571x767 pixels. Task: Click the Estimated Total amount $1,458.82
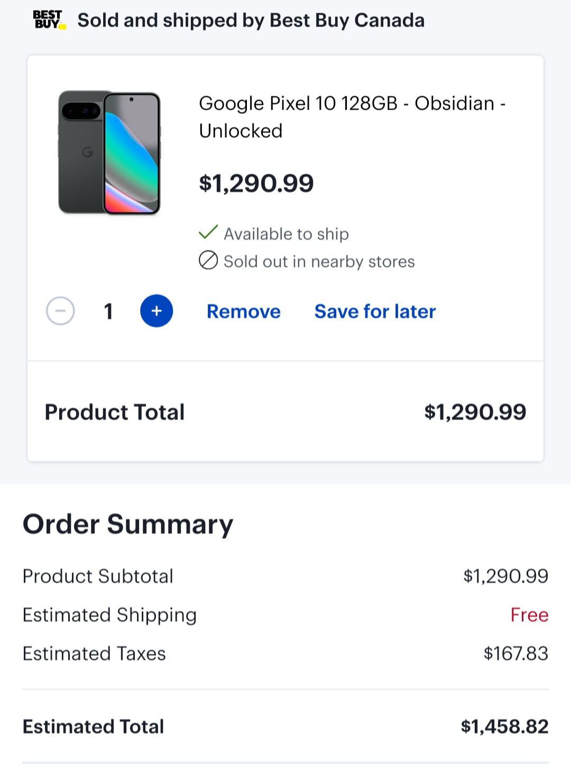point(505,726)
